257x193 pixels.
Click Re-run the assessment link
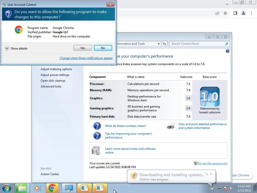tap(212, 163)
